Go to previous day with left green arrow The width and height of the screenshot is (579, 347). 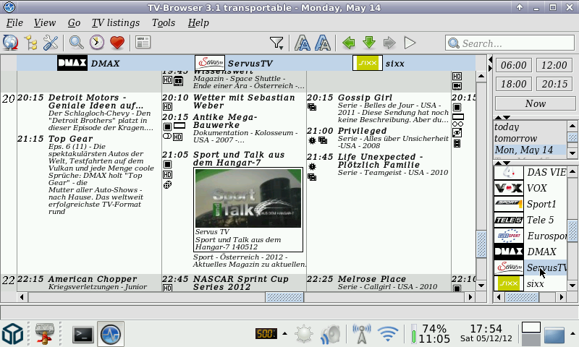point(348,43)
